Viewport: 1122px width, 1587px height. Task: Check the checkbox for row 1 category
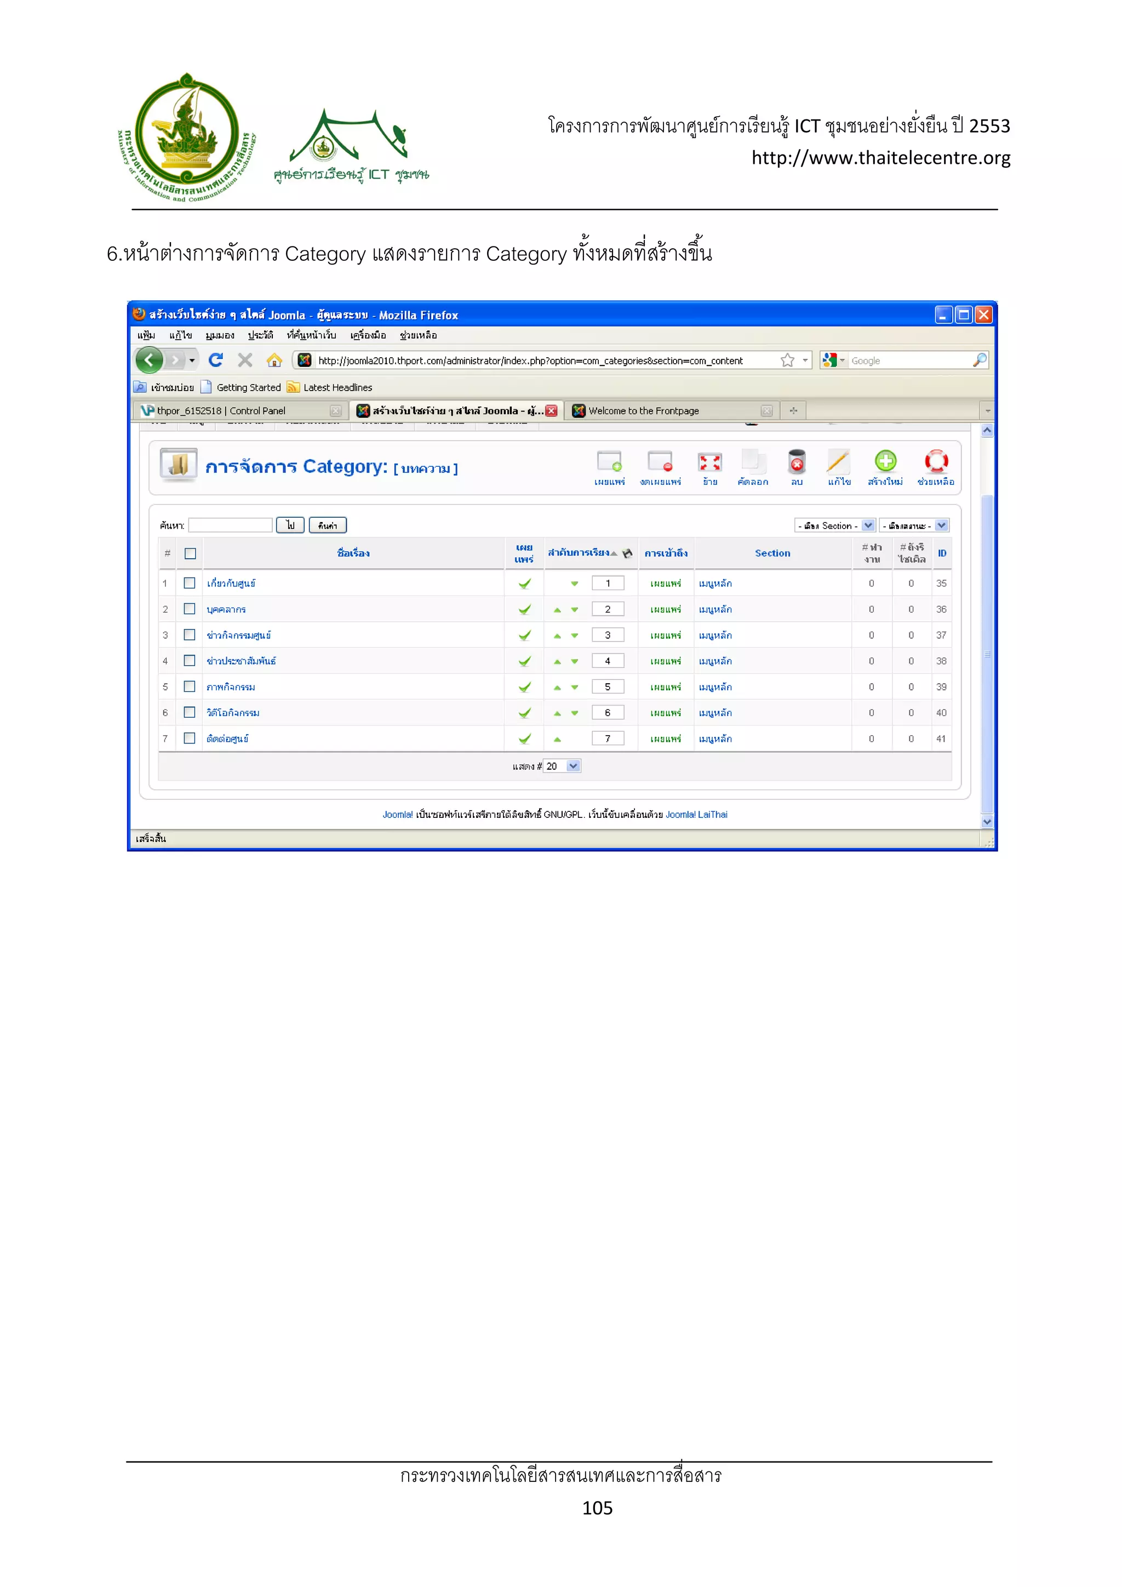pyautogui.click(x=190, y=583)
